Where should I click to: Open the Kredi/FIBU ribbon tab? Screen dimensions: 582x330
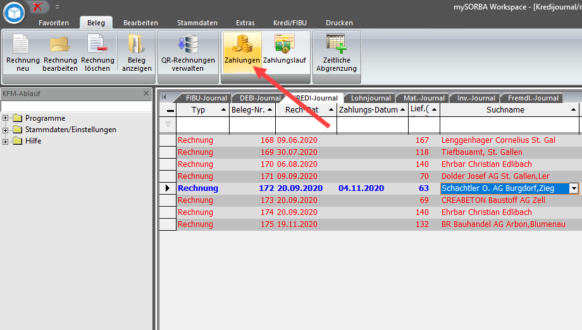coord(290,23)
